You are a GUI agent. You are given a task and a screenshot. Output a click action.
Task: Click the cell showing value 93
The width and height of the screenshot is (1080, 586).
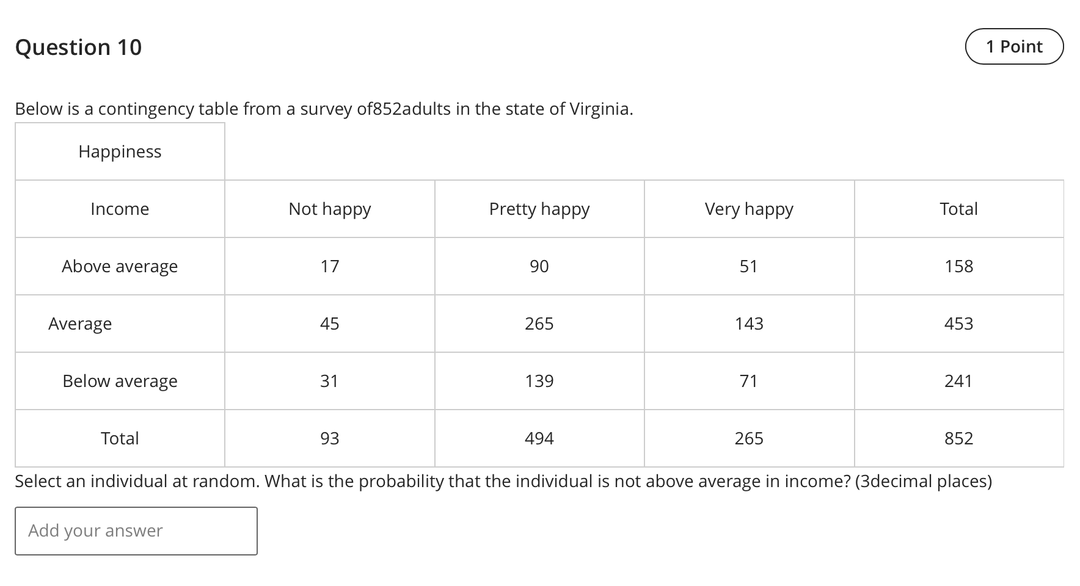pyautogui.click(x=329, y=438)
